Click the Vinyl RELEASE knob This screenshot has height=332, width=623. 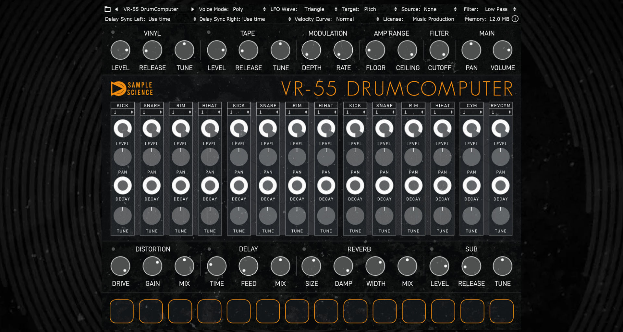click(152, 50)
